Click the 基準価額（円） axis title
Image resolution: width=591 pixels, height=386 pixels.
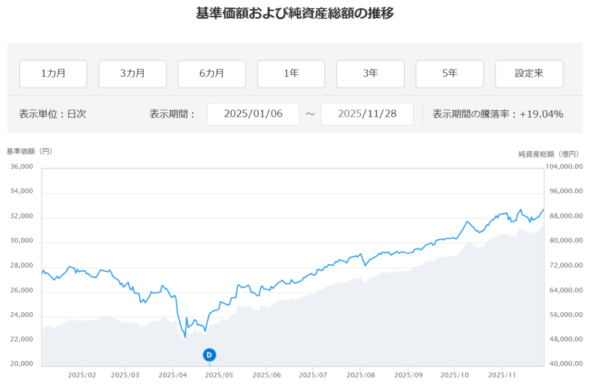point(29,151)
